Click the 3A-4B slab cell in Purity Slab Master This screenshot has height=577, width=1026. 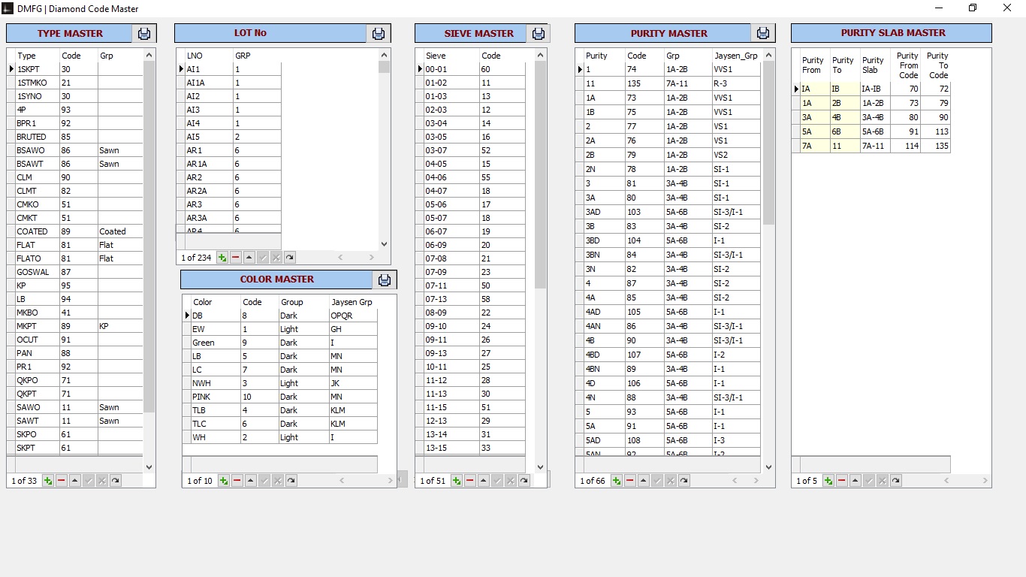tap(875, 117)
